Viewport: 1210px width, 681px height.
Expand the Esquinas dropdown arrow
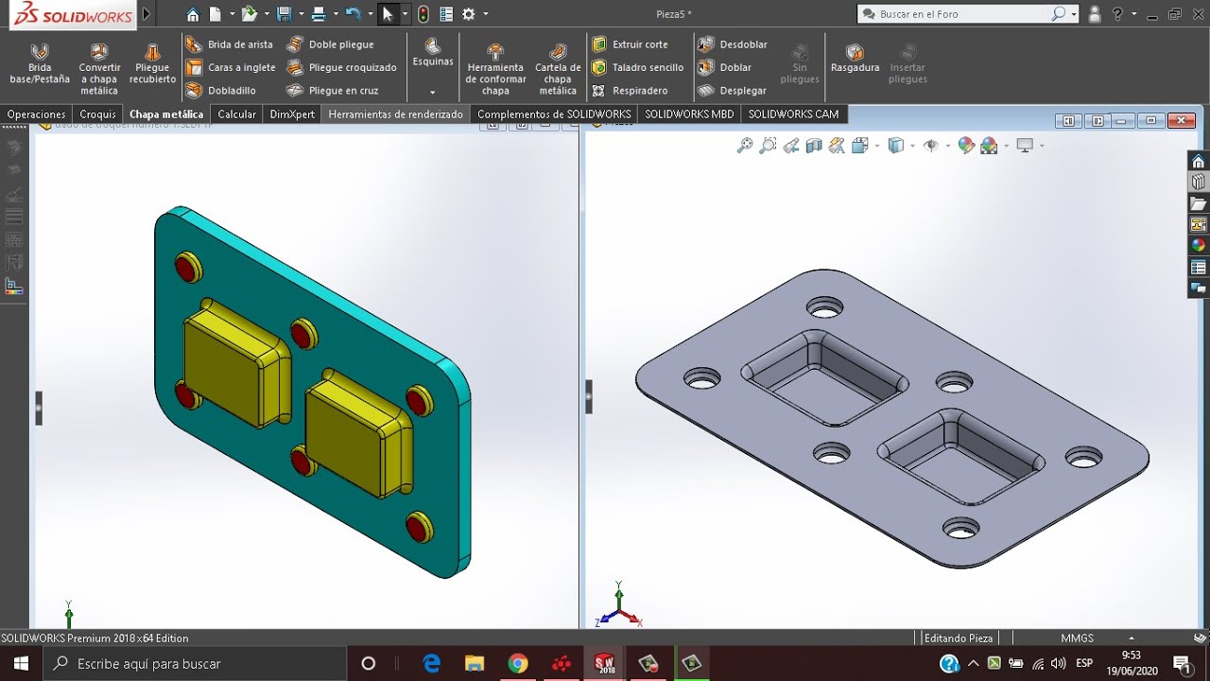pyautogui.click(x=433, y=92)
